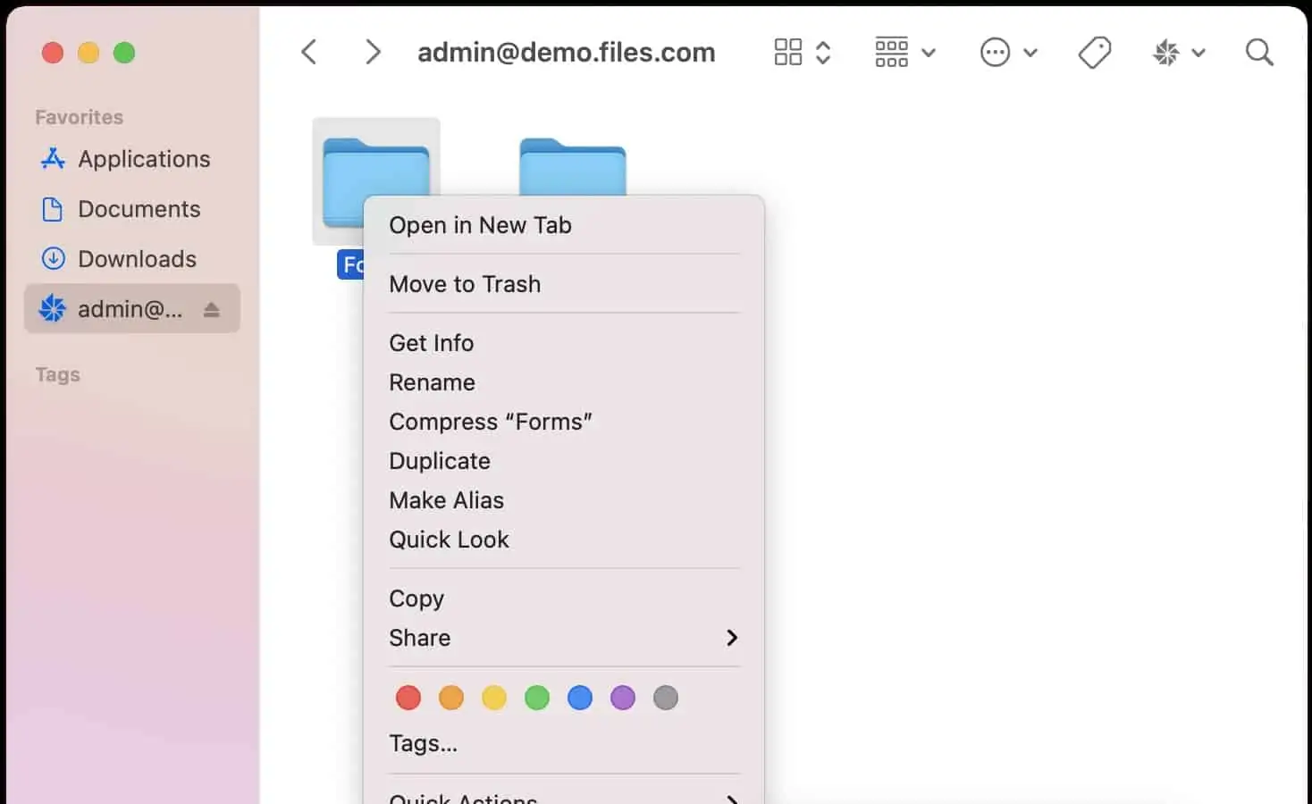
Task: Open the ellipsis action menu
Action: pos(995,53)
